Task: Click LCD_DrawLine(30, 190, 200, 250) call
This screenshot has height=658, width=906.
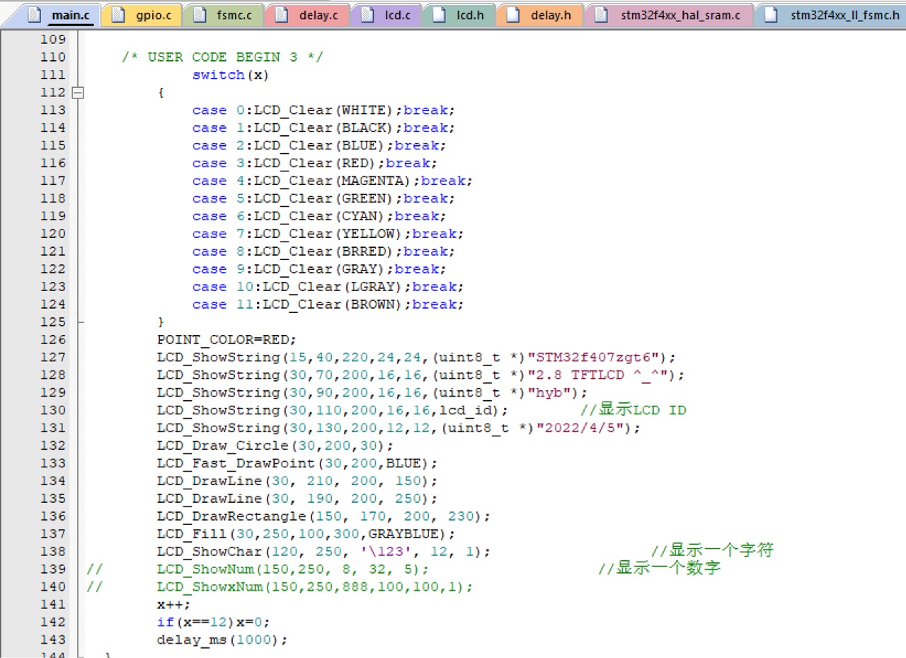Action: pyautogui.click(x=297, y=499)
